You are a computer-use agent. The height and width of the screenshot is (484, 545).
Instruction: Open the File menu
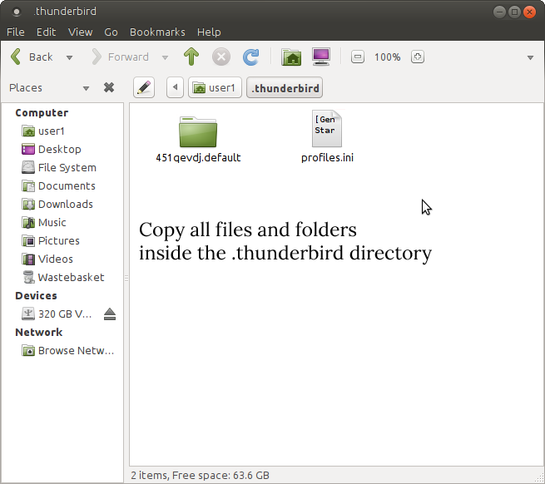tap(16, 32)
